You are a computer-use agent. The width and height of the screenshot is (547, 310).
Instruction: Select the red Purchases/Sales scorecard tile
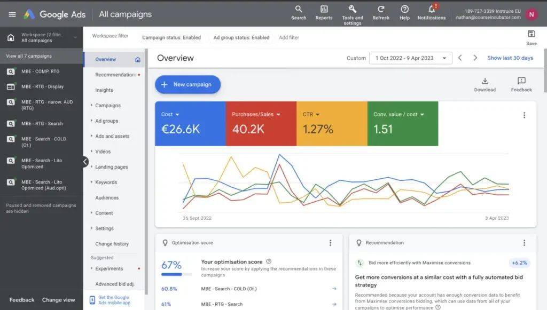pyautogui.click(x=261, y=124)
